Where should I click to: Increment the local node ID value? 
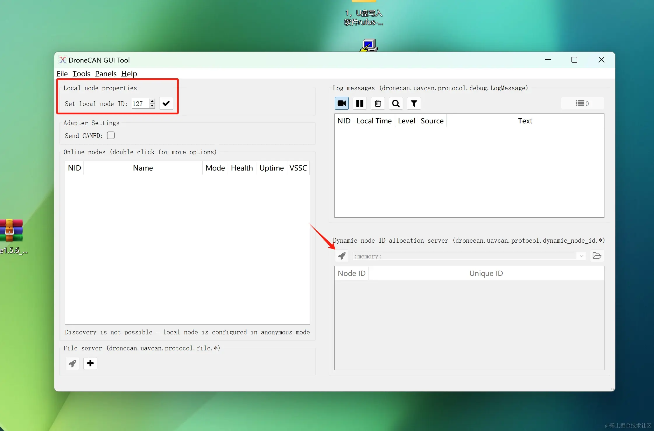click(x=152, y=101)
